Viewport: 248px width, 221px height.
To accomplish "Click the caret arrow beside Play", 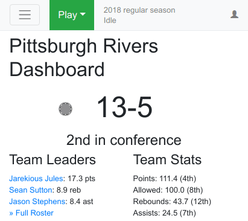I will (83, 14).
